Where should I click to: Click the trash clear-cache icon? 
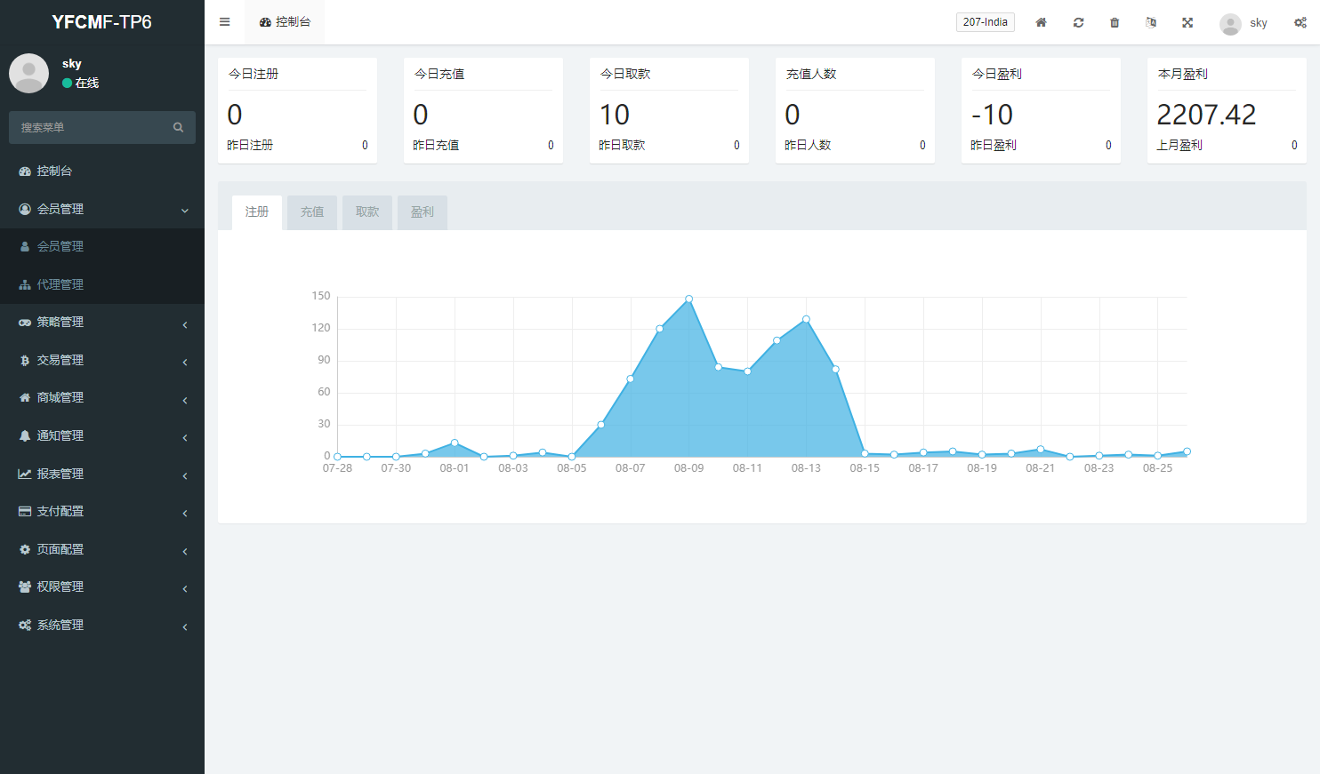(x=1115, y=22)
